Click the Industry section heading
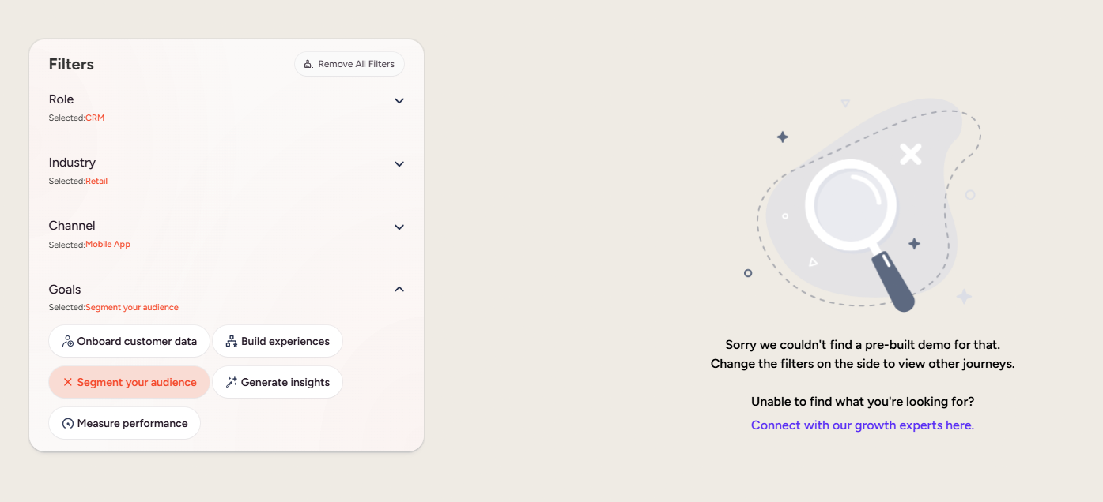Viewport: 1103px width, 502px height. coord(72,163)
